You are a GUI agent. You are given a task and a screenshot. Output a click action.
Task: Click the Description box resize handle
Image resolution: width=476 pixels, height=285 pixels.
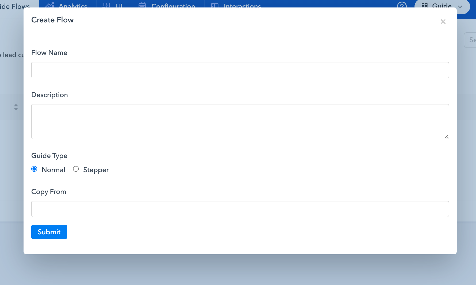click(446, 137)
